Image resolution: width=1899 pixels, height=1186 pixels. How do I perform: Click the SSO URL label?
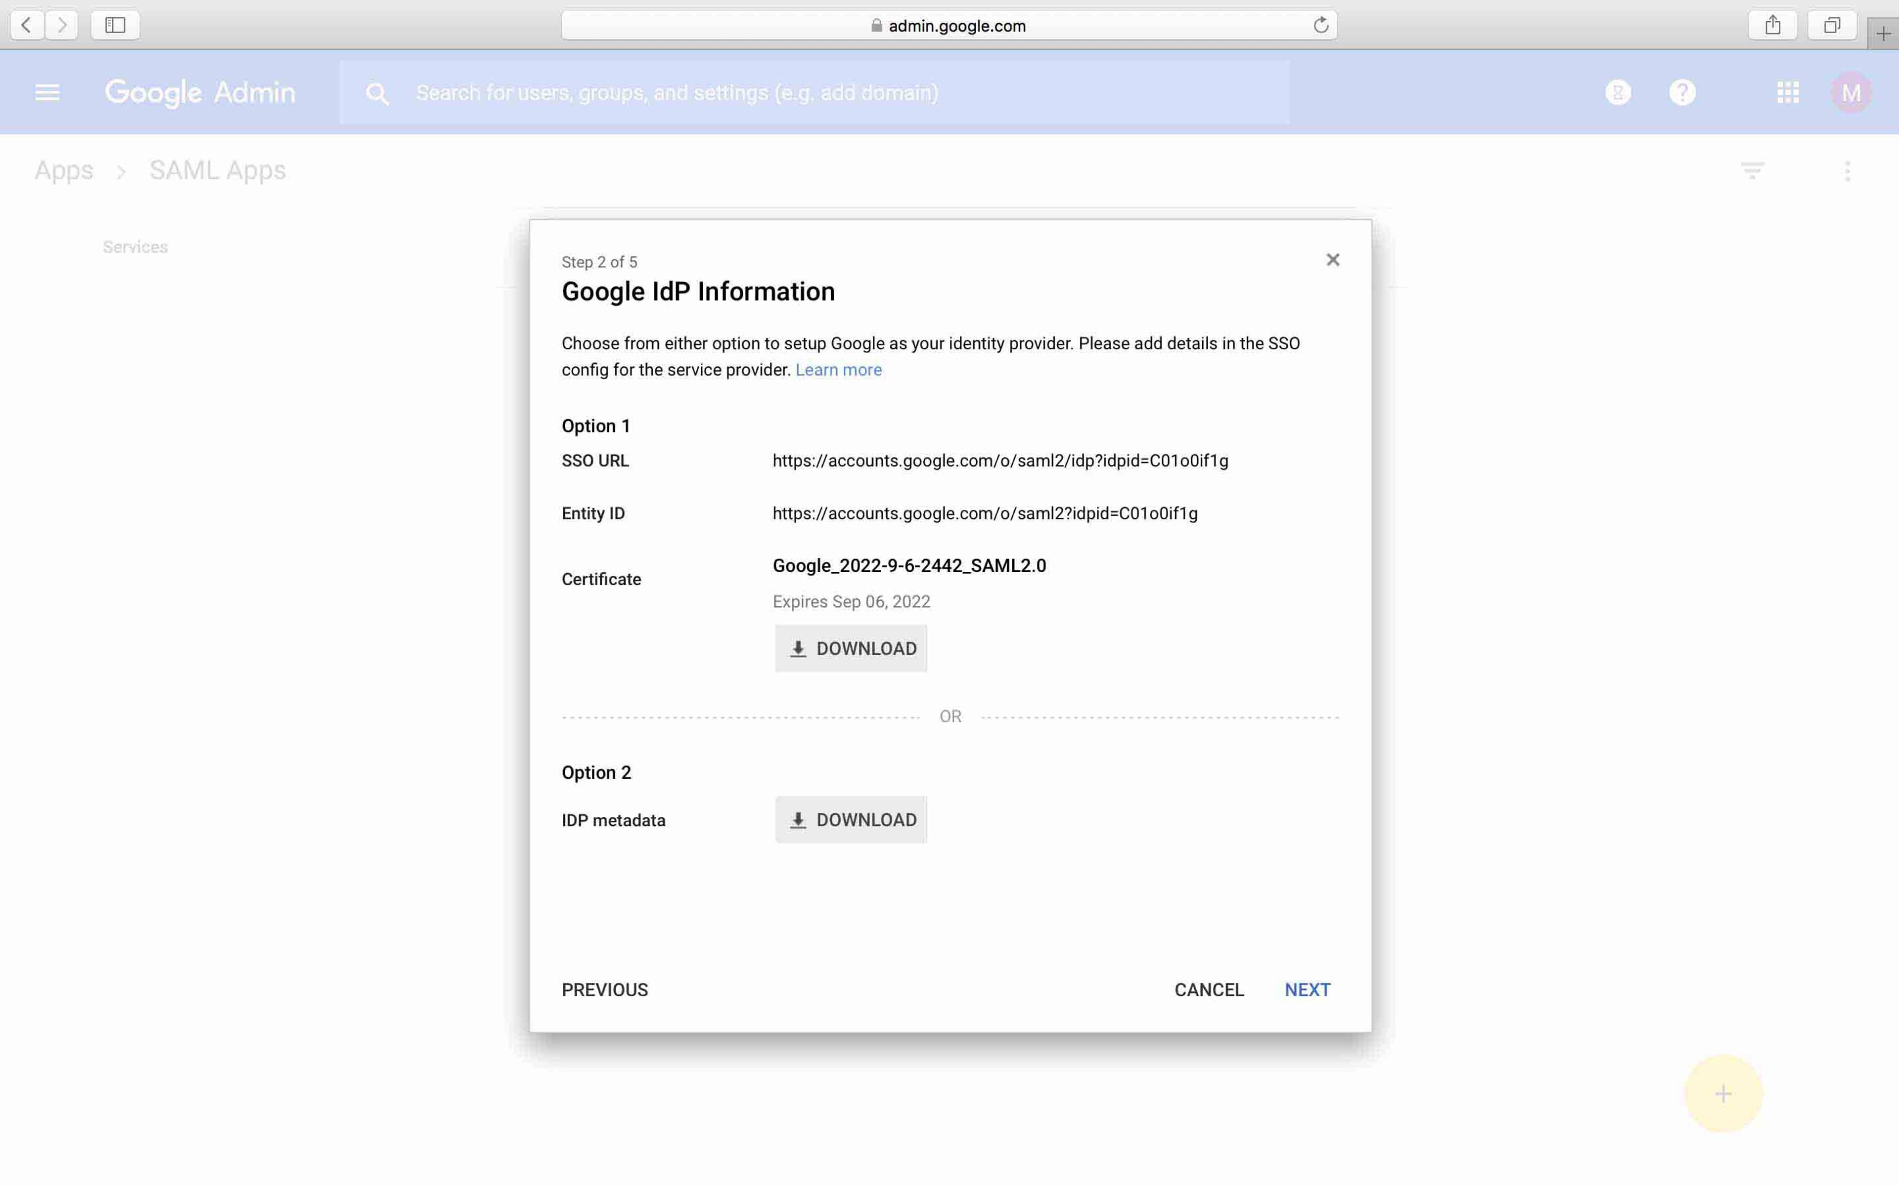pos(595,461)
